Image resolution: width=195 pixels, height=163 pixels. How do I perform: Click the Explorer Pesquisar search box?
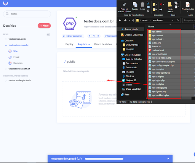pos(189,20)
